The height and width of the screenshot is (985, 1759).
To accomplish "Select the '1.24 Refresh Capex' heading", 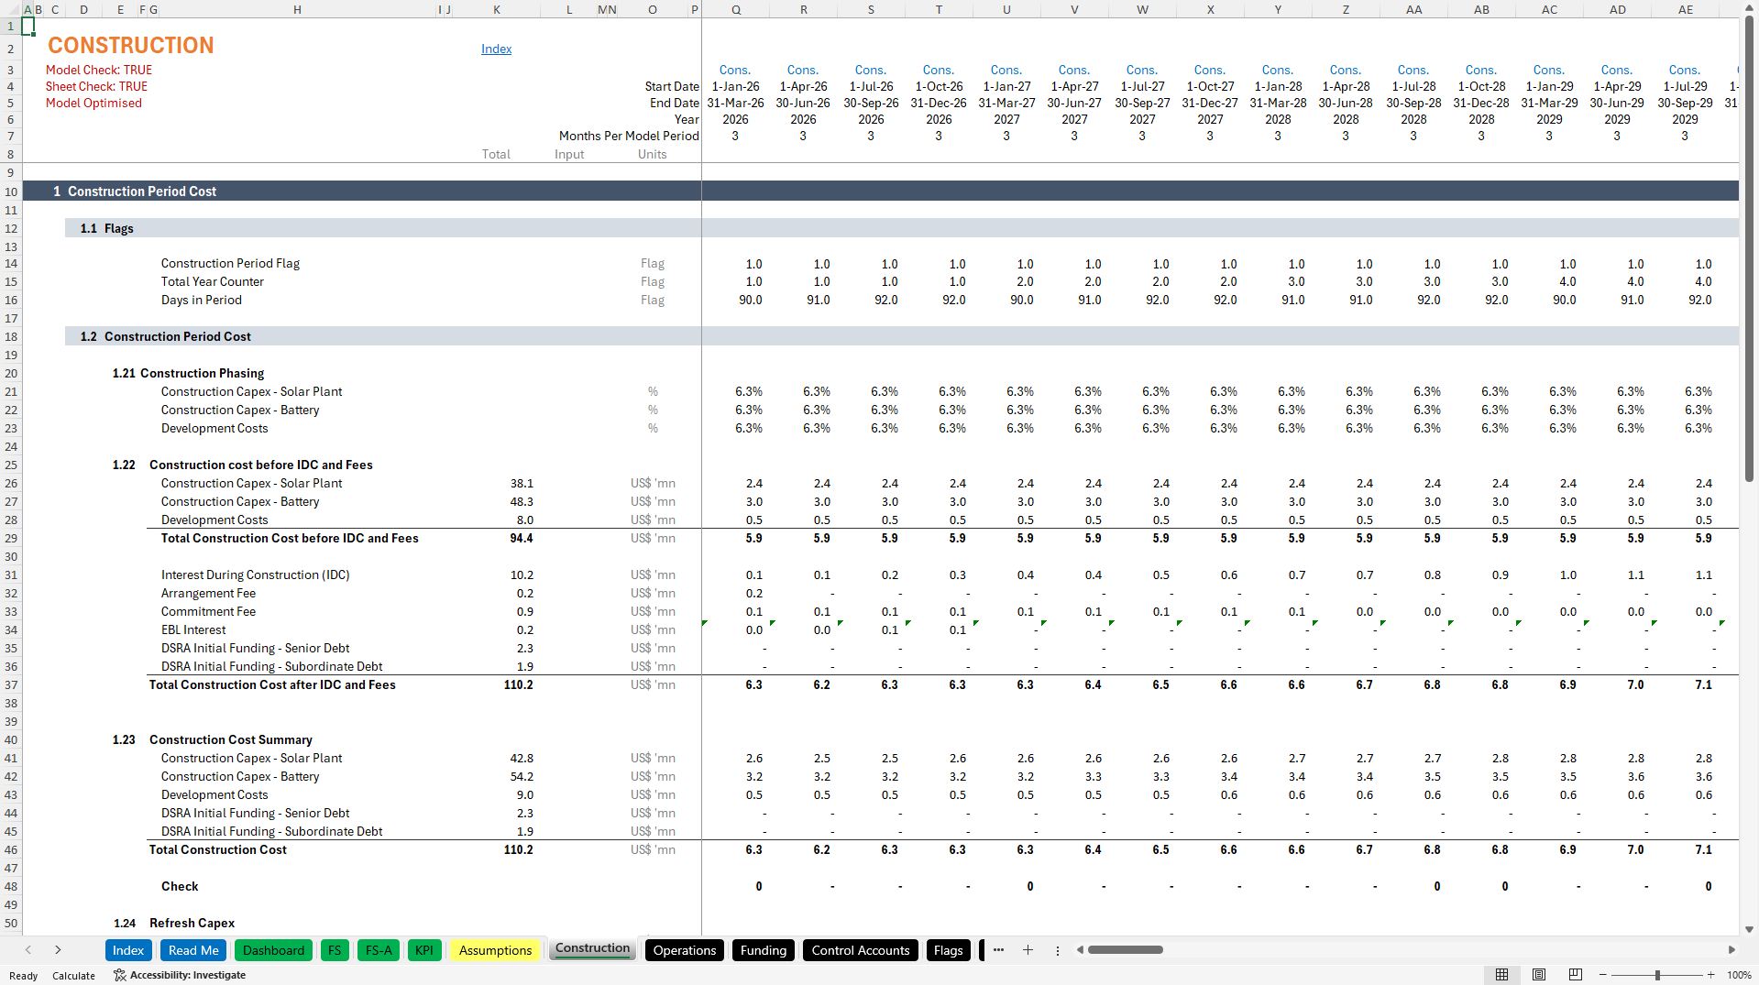I will 174,923.
